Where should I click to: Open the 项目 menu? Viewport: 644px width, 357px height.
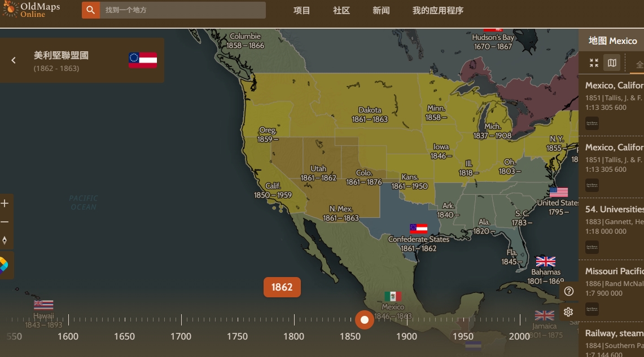(x=301, y=10)
